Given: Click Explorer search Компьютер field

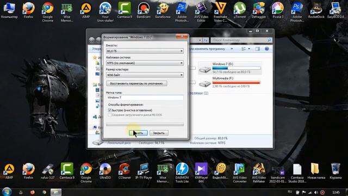Looking at the screenshot, I should click(x=241, y=40).
